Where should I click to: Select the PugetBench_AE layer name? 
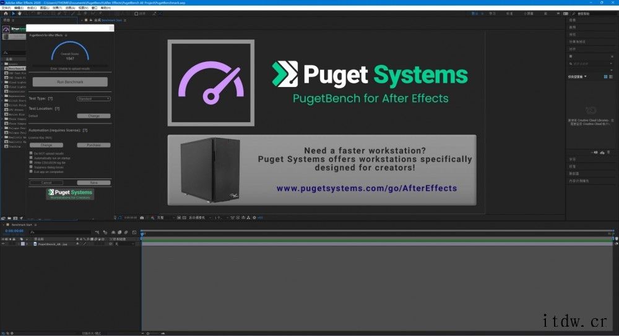53,244
